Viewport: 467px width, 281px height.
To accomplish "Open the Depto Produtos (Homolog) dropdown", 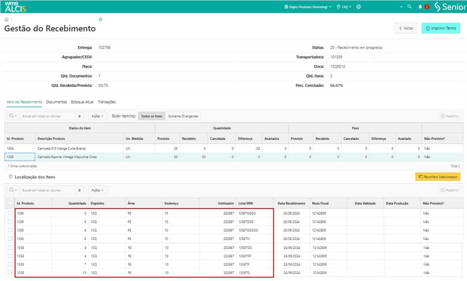I will click(x=308, y=7).
